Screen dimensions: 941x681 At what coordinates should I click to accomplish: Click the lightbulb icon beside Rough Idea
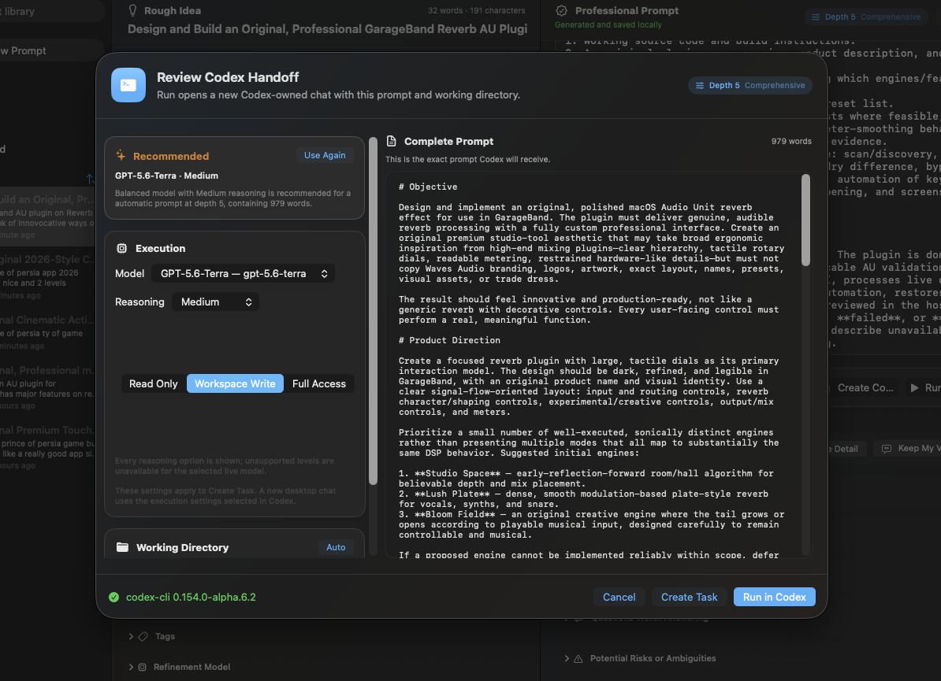pos(132,10)
